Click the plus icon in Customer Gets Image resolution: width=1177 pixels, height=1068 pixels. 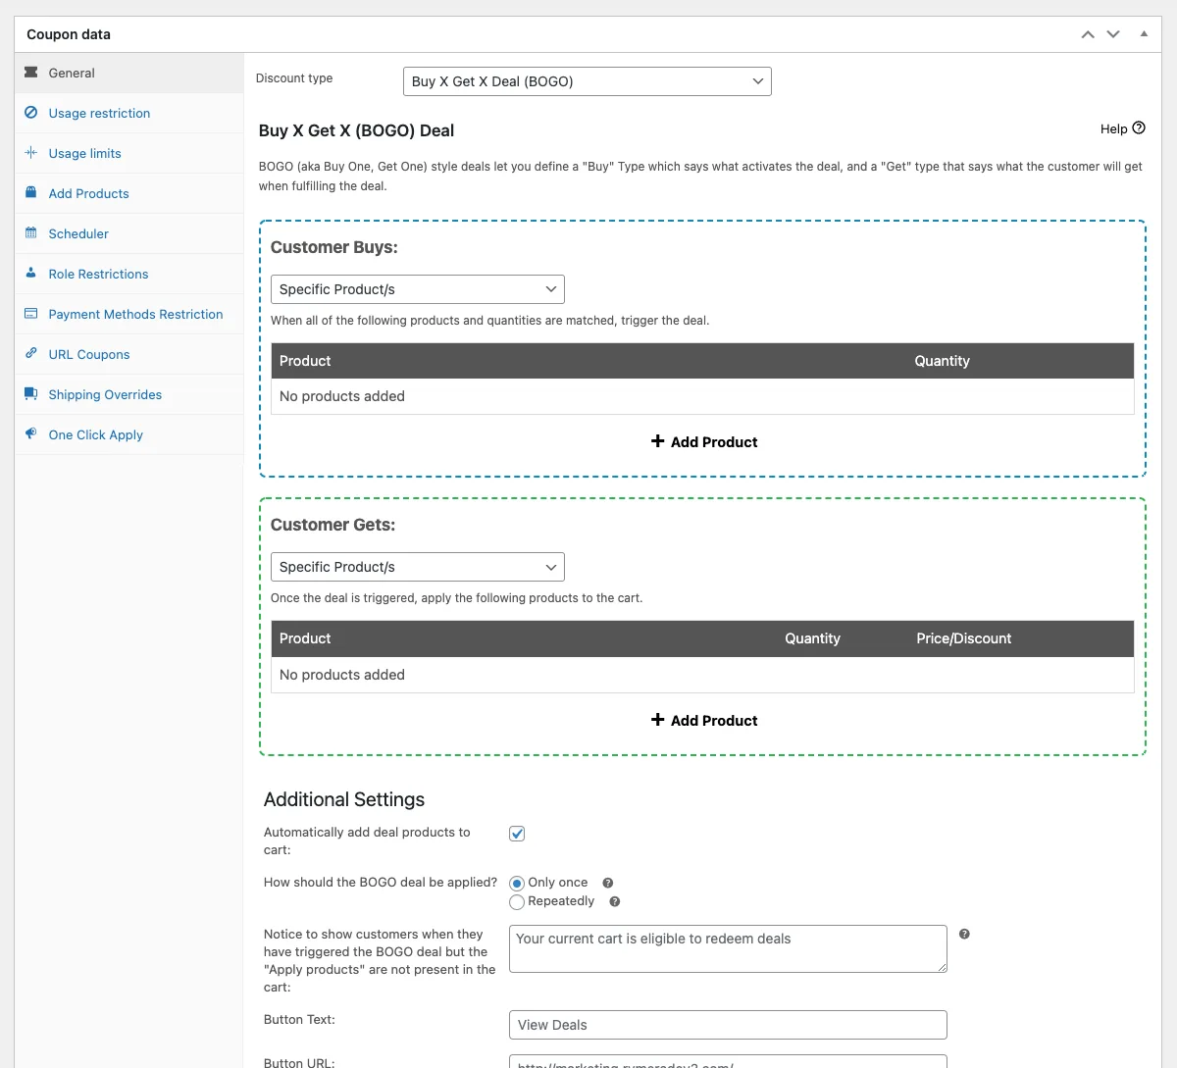658,720
